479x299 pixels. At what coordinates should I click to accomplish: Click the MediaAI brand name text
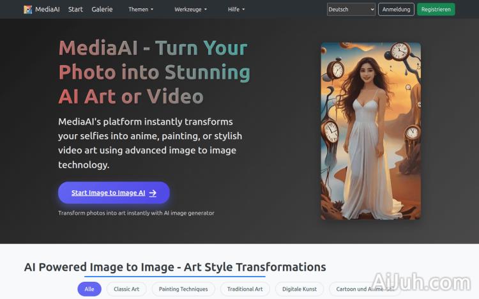[47, 10]
